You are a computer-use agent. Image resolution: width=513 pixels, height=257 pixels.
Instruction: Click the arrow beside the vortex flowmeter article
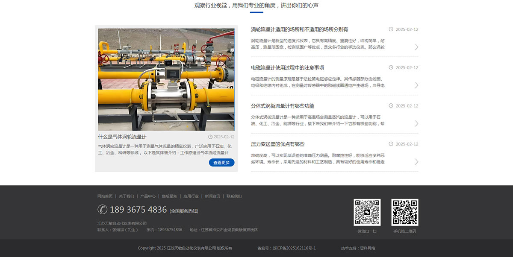tap(416, 123)
